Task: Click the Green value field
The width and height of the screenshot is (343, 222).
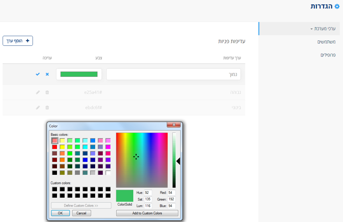Action: tap(171, 199)
